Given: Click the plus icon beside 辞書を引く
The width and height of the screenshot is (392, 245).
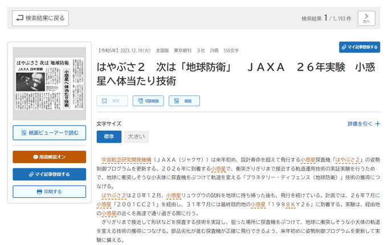Looking at the screenshot, I should point(377,123).
